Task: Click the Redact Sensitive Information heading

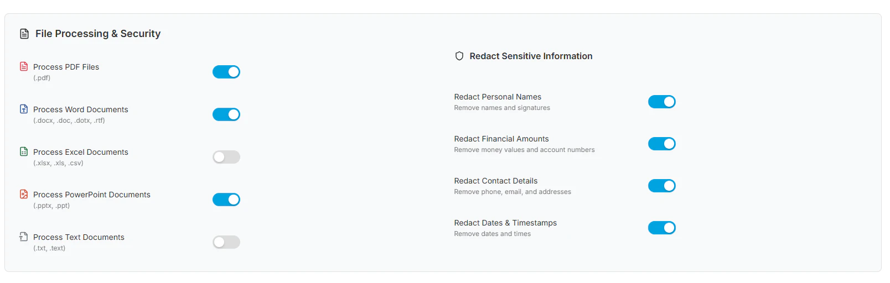Action: (531, 56)
